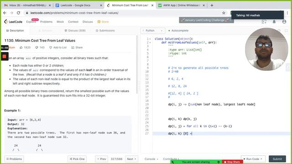Dislike the problem with thumbs-down 143
This screenshot has height=164, width=292.
tap(40, 47)
